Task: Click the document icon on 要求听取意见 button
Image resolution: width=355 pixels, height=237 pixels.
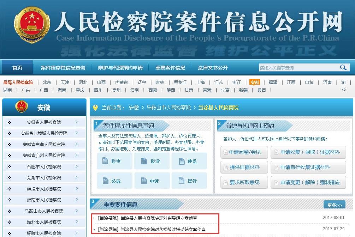Action: [226, 183]
